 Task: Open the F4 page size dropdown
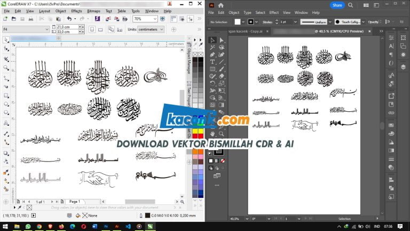click(x=47, y=29)
